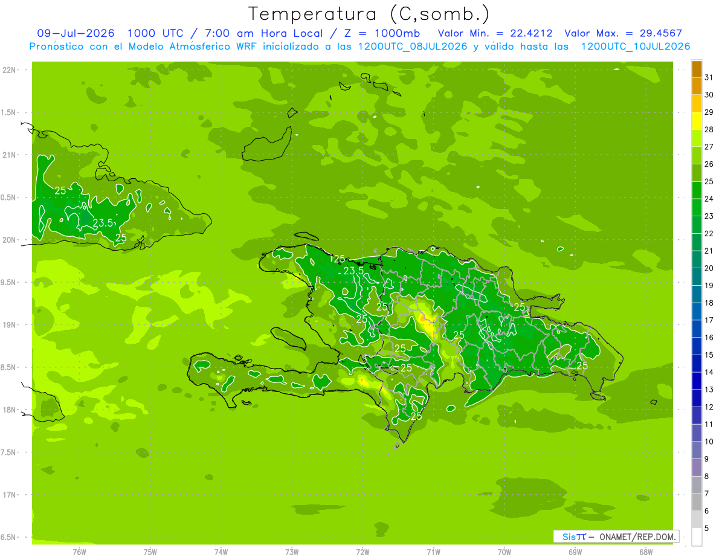Click the '72W' longitude axis label
The image size is (725, 560).
(362, 552)
